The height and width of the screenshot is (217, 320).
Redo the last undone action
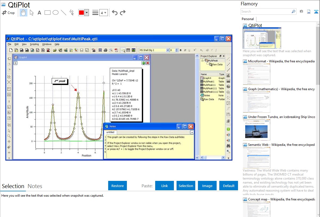[123, 13]
